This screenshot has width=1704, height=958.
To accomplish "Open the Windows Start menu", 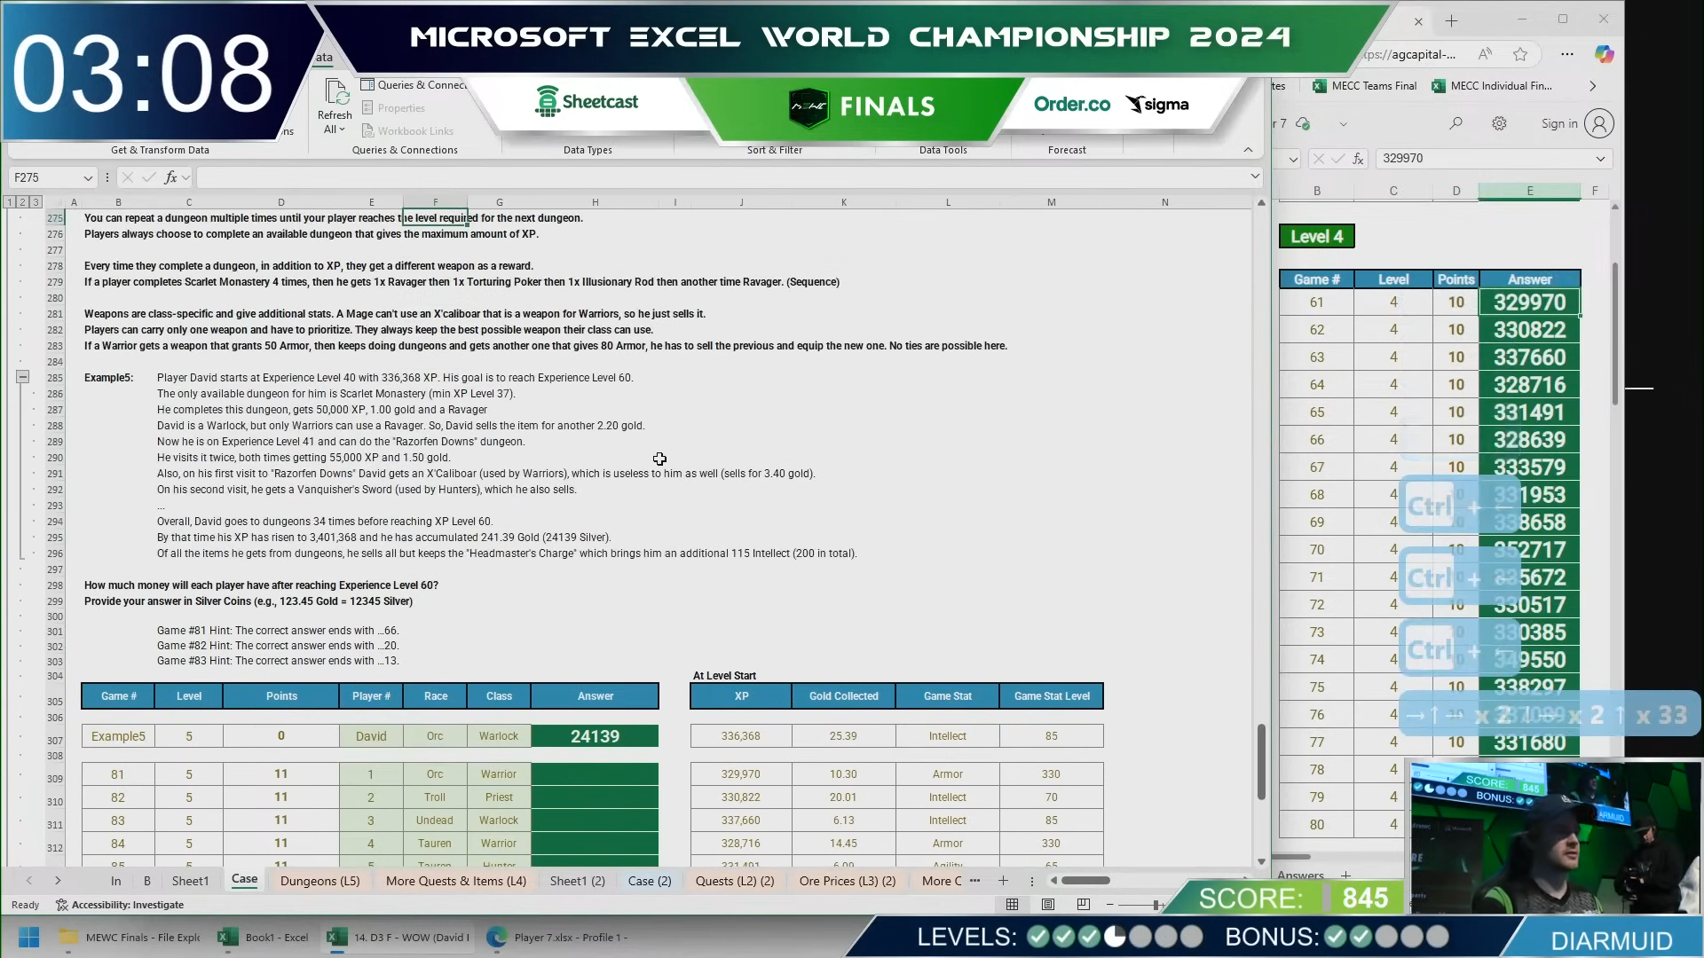I will 28,938.
